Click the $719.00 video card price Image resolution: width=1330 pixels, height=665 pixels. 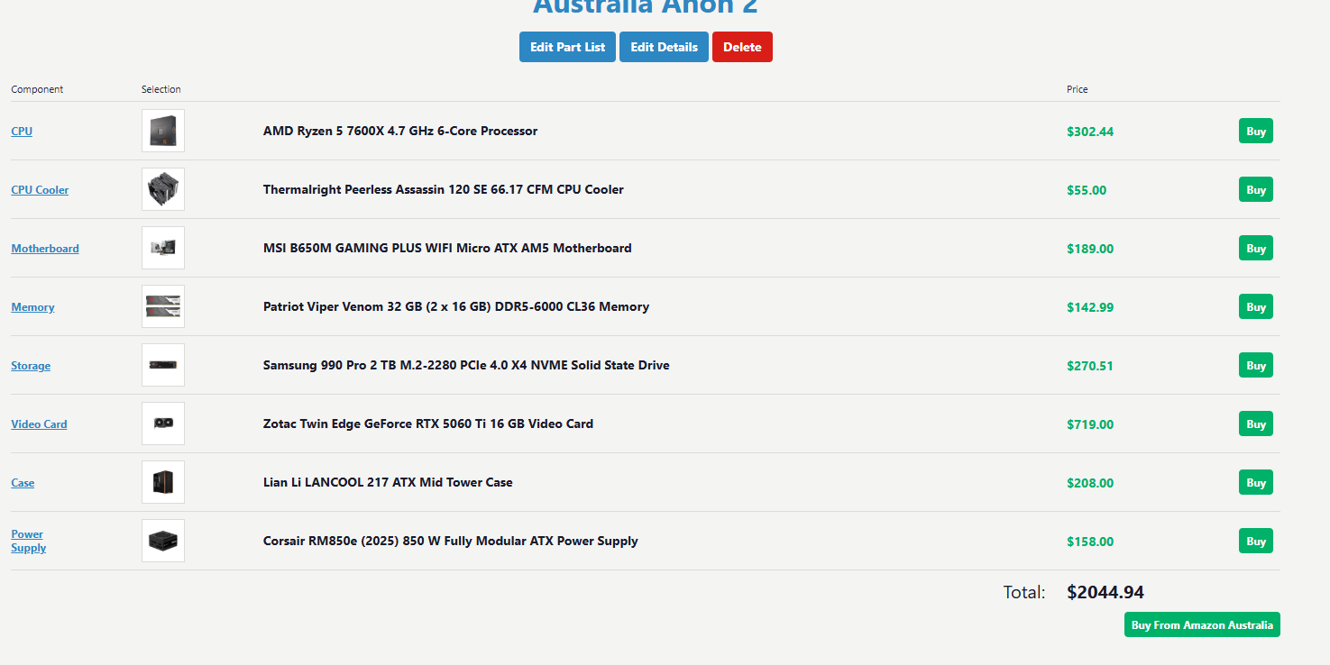tap(1090, 424)
